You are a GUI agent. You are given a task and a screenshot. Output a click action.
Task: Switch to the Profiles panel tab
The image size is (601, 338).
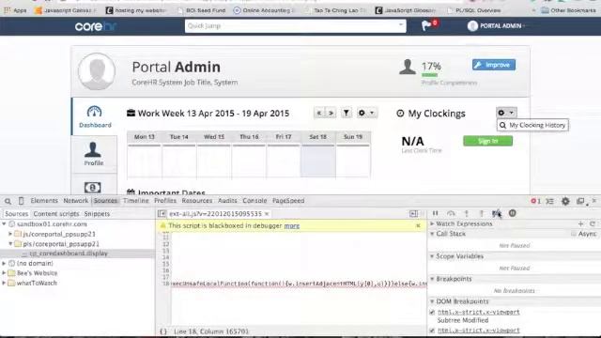click(165, 201)
